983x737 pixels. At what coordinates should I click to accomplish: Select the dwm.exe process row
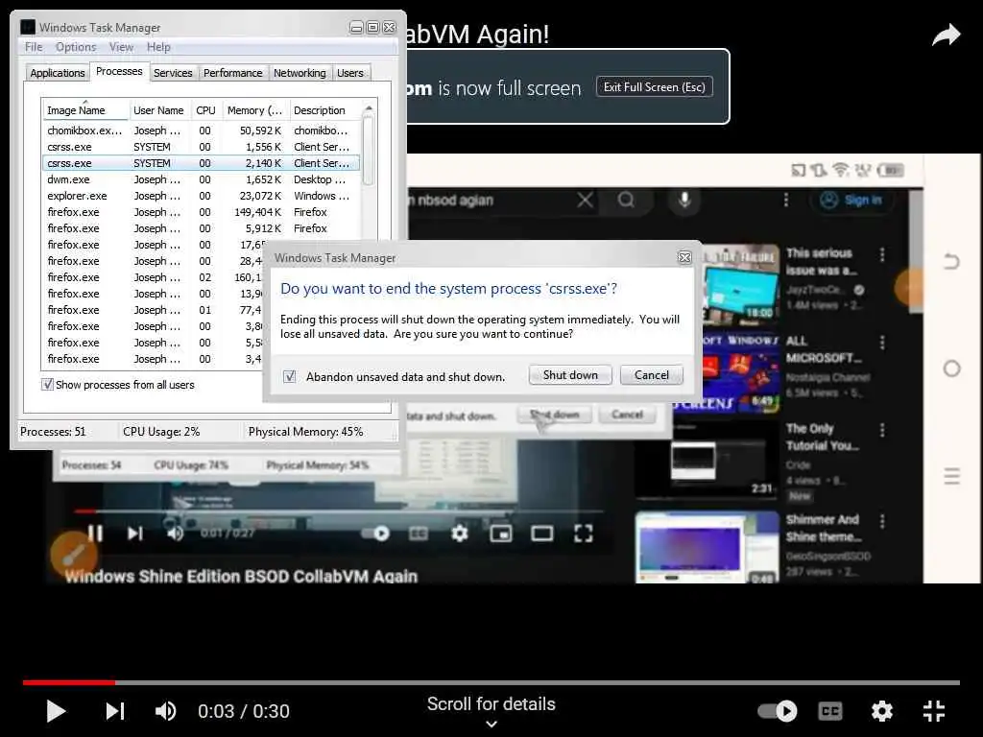coord(201,179)
